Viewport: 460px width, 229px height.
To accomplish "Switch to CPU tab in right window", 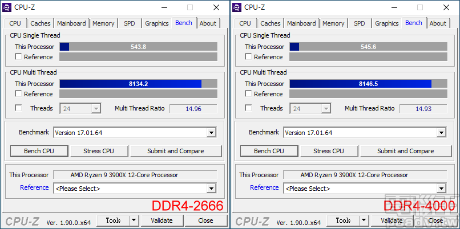I will (x=245, y=23).
